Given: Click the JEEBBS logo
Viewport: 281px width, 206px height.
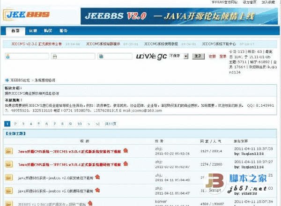Looking at the screenshot, I should [x=26, y=15].
